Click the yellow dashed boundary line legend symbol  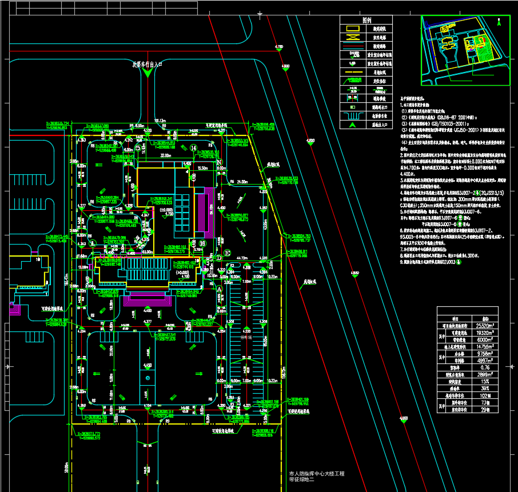point(353,72)
